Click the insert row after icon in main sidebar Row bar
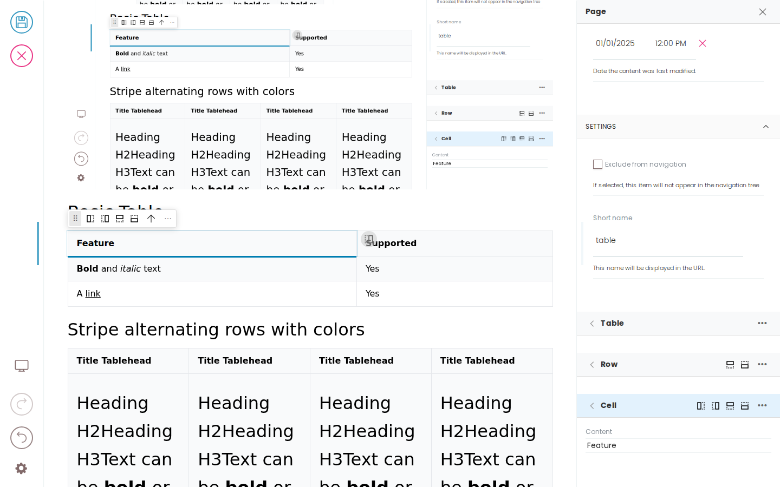This screenshot has width=780, height=487. [x=730, y=365]
